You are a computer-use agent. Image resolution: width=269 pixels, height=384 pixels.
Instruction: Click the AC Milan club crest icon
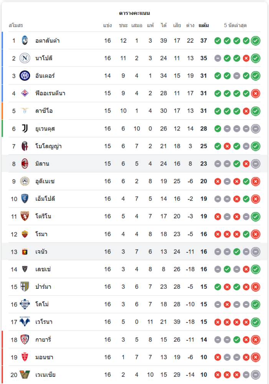click(25, 164)
